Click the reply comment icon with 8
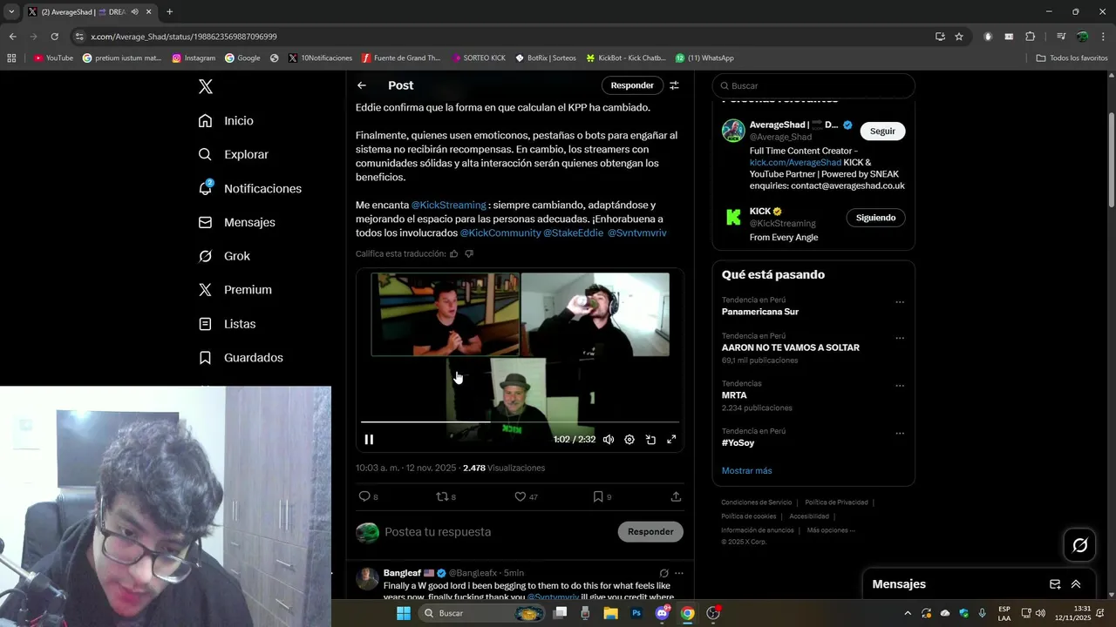The width and height of the screenshot is (1116, 627). [x=368, y=496]
